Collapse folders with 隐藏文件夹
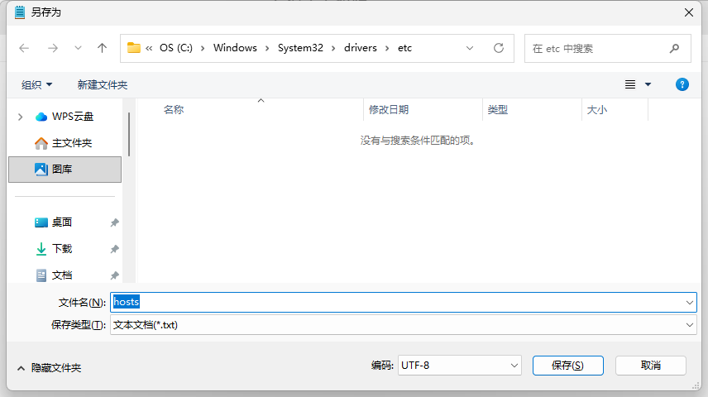708x397 pixels. [x=50, y=368]
